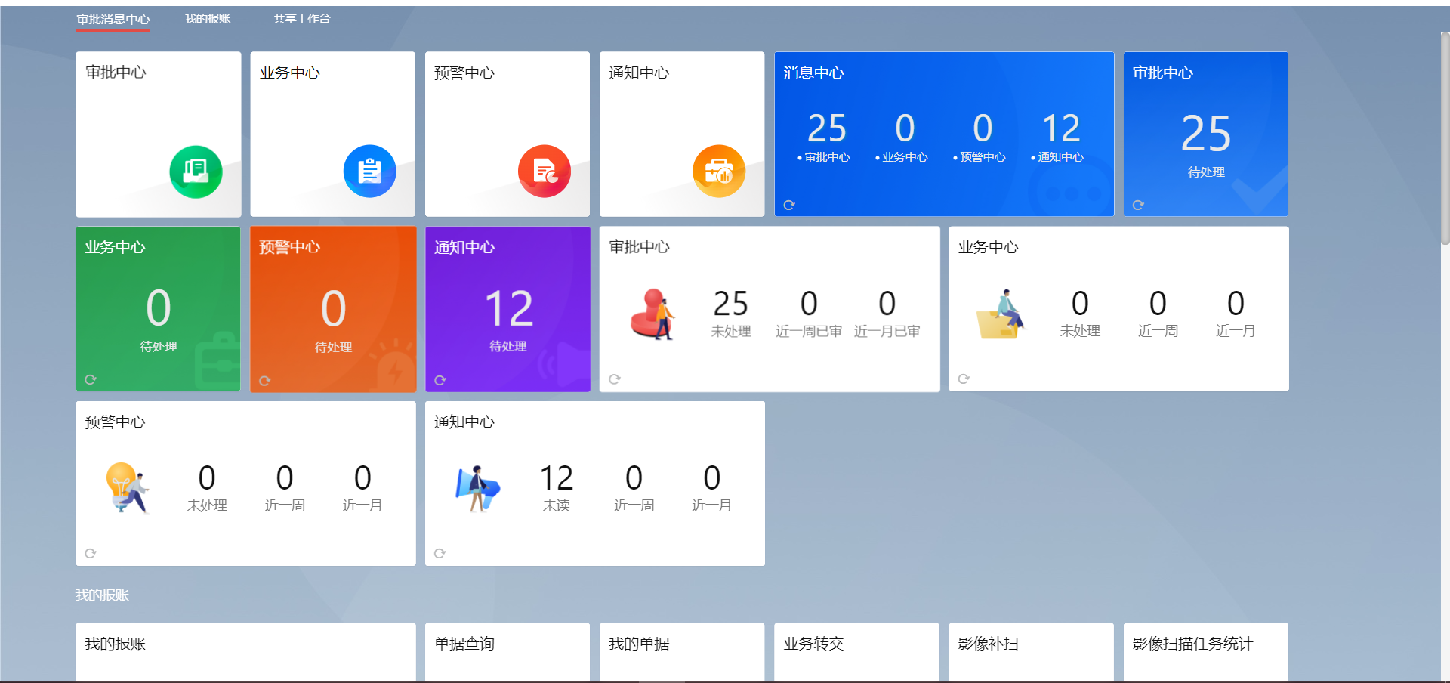Open the 我的报账 card

click(245, 652)
